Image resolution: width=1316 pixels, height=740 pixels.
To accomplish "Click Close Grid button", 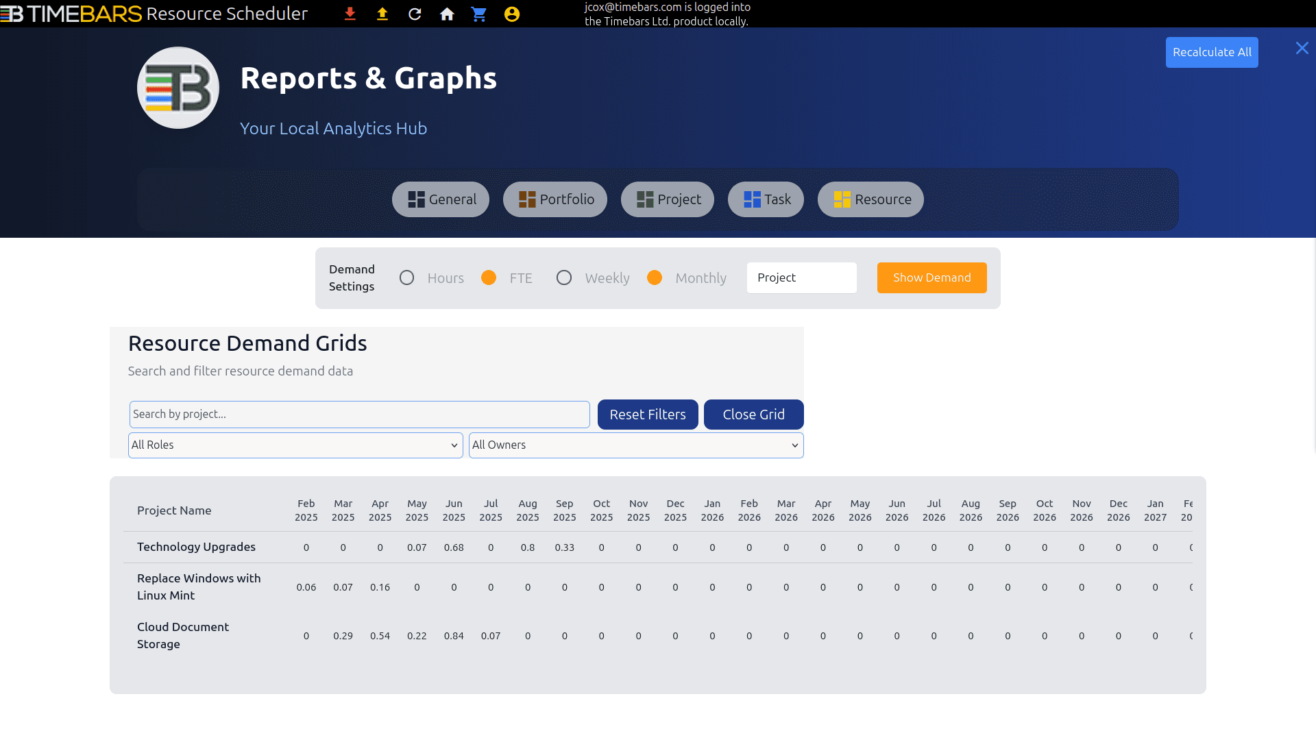I will [754, 415].
